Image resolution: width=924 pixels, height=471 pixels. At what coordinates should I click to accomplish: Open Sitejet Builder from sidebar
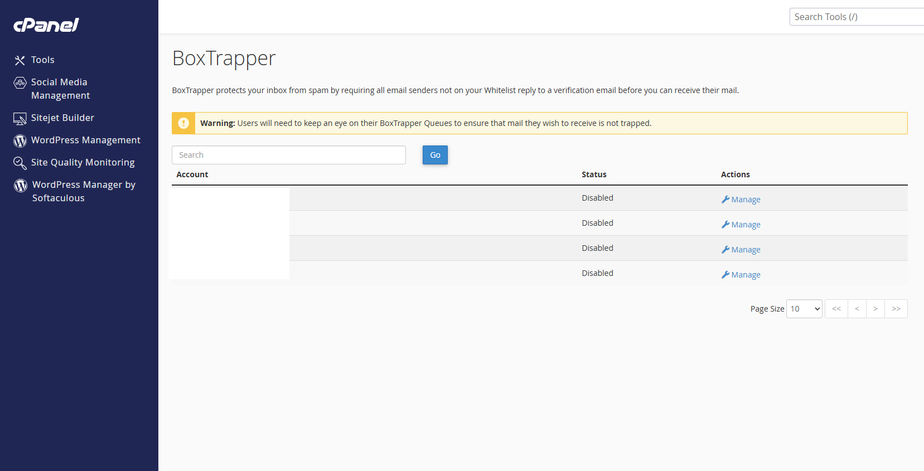[x=62, y=118]
